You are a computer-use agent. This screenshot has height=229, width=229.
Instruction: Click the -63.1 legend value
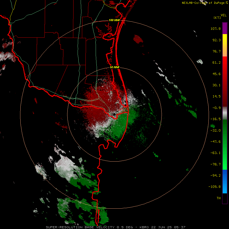click(216, 153)
